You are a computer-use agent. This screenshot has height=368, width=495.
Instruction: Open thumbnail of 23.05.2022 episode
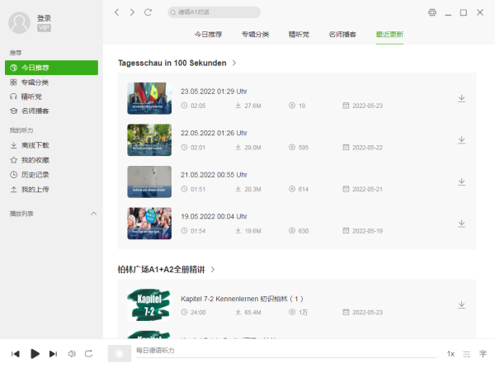click(x=149, y=98)
